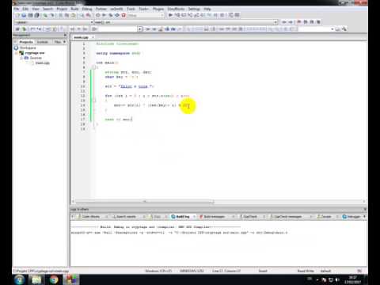Click the Code::Blocks taskbar icon
The image size is (380, 285).
click(71, 279)
